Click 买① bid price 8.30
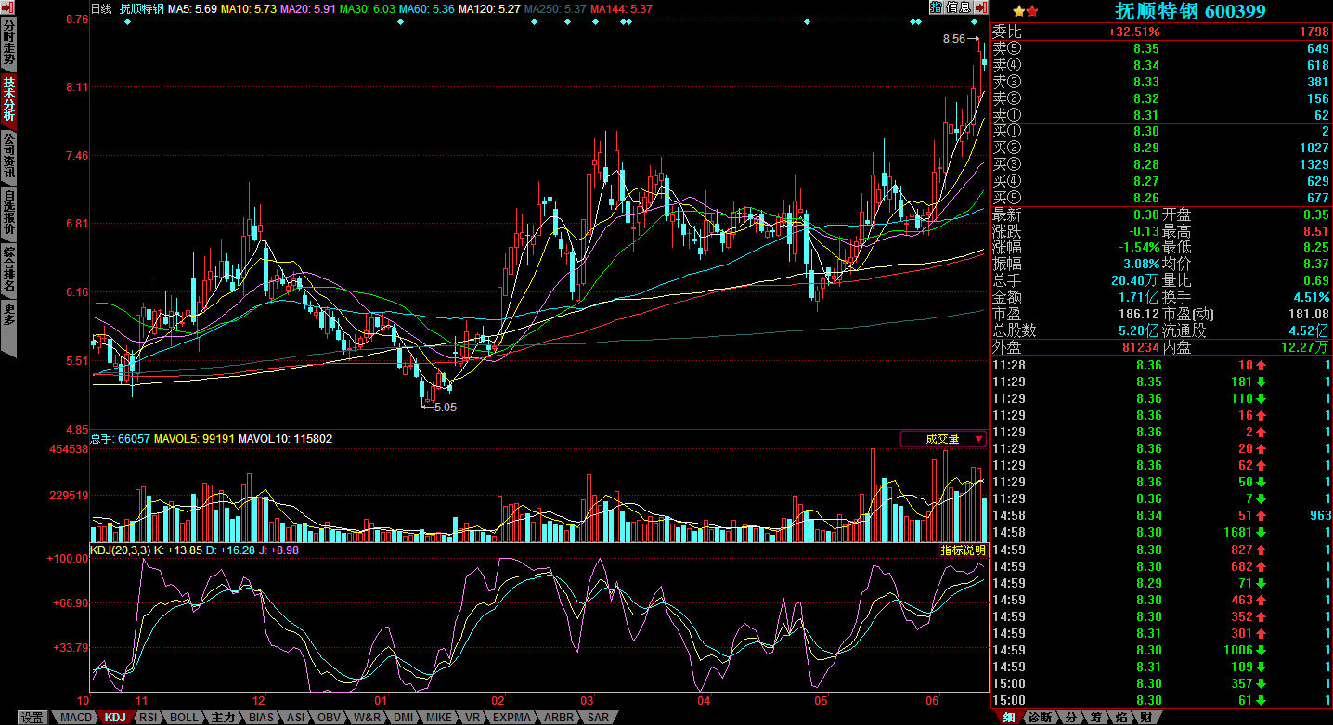This screenshot has height=725, width=1333. (x=1146, y=132)
